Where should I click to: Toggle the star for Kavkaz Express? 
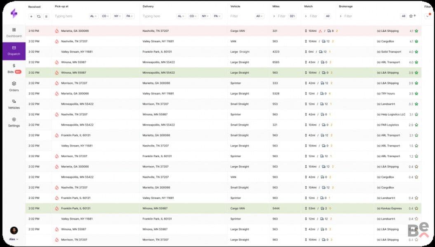tap(416, 209)
